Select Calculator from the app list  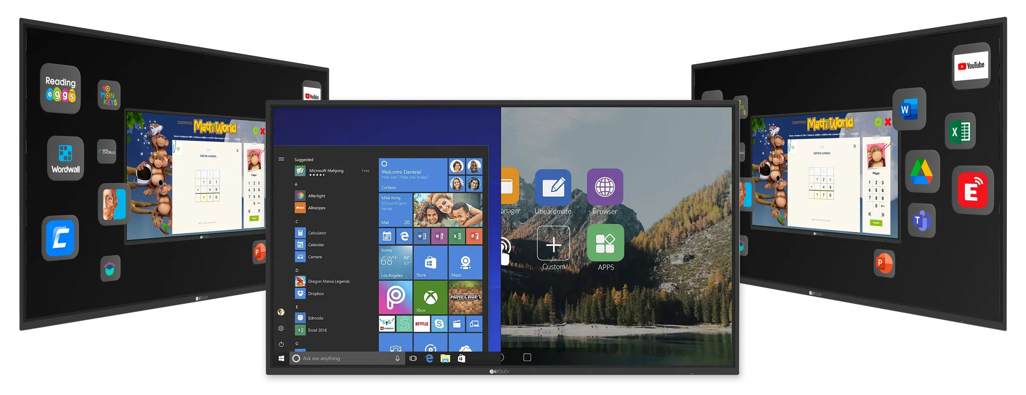pyautogui.click(x=317, y=233)
